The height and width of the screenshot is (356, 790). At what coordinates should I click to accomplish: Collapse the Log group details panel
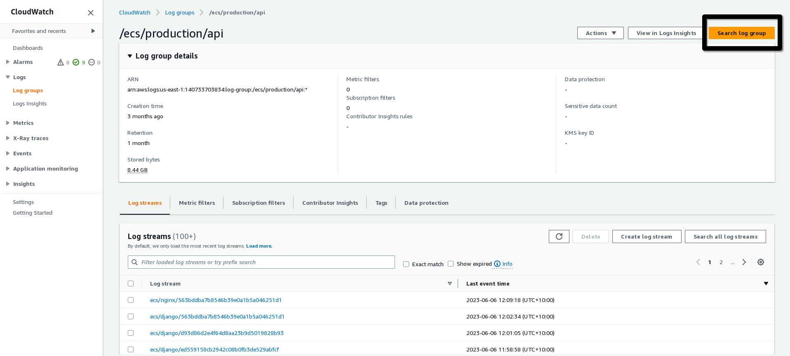130,56
